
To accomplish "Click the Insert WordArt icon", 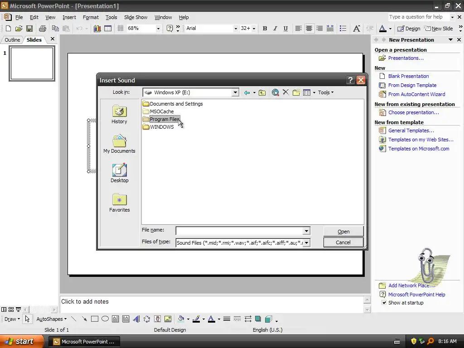I will click(136, 319).
